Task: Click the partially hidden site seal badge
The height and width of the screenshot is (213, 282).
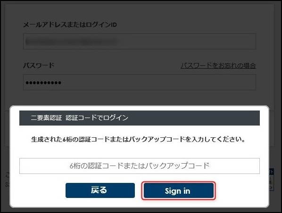Action: (272, 179)
